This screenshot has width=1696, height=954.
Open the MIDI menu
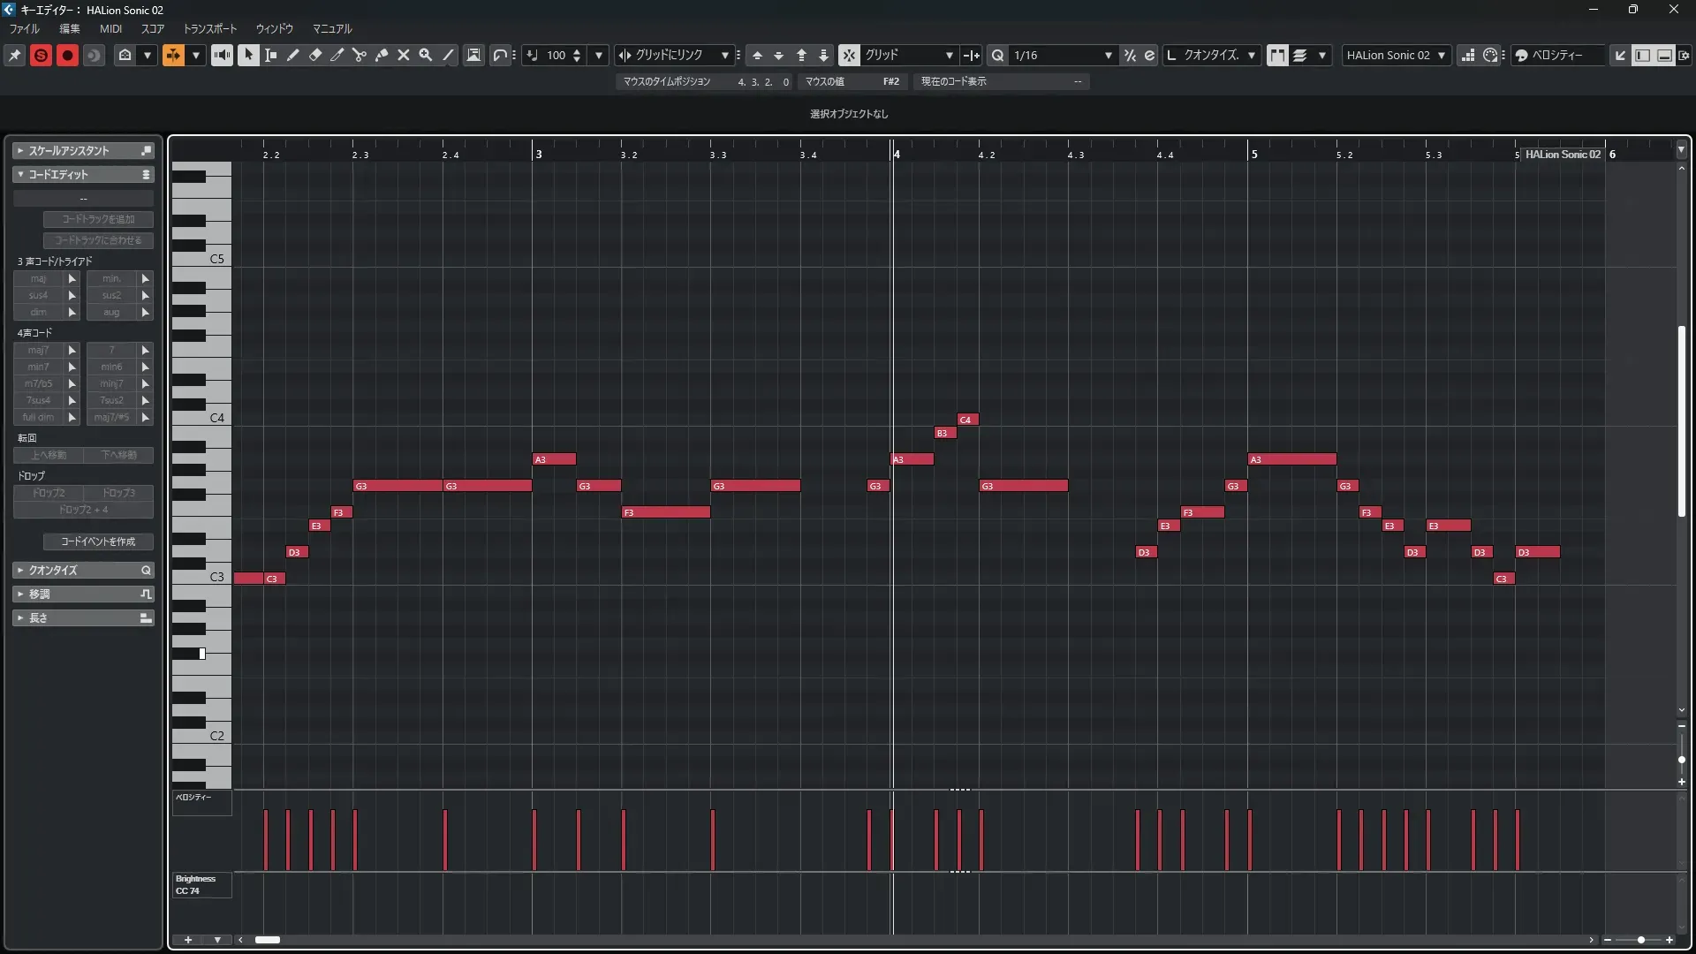tap(110, 28)
